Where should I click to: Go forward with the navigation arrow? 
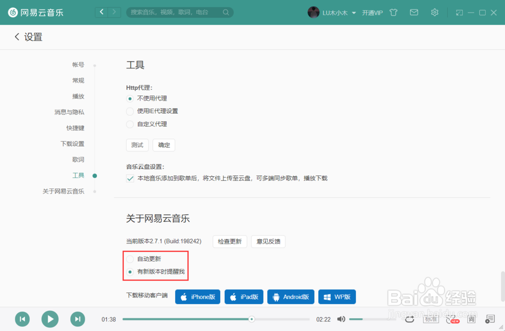[114, 12]
